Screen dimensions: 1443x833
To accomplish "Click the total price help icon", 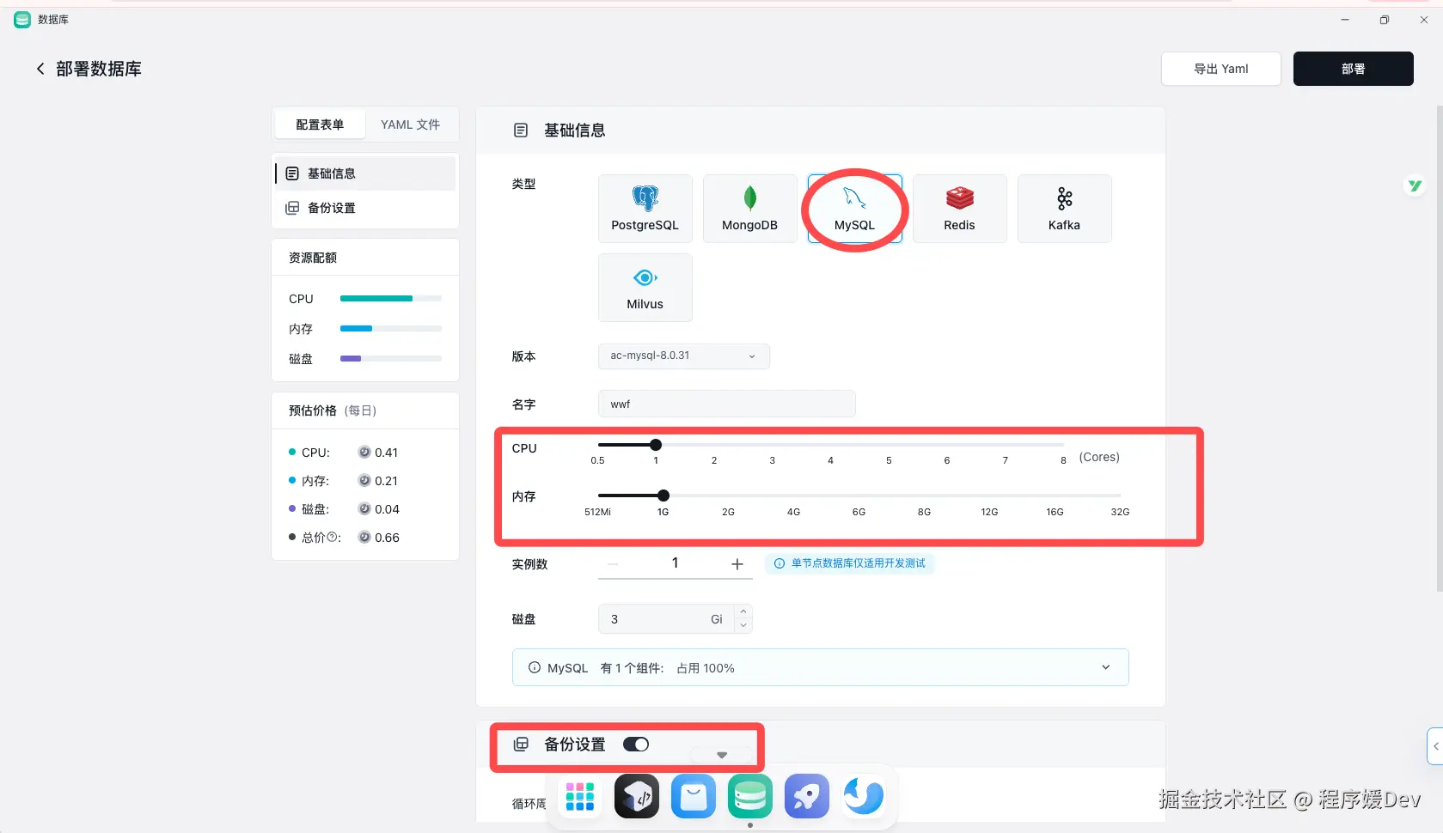I will click(x=333, y=538).
